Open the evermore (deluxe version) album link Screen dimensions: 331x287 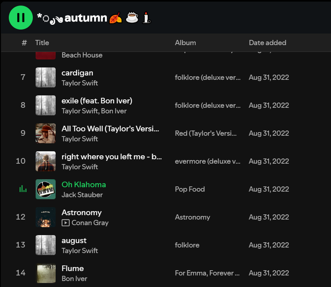point(208,162)
